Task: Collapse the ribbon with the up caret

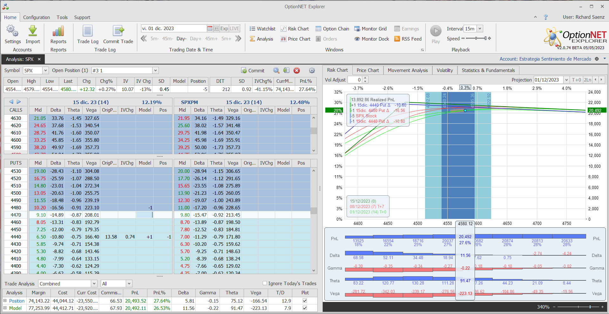Action: (535, 17)
